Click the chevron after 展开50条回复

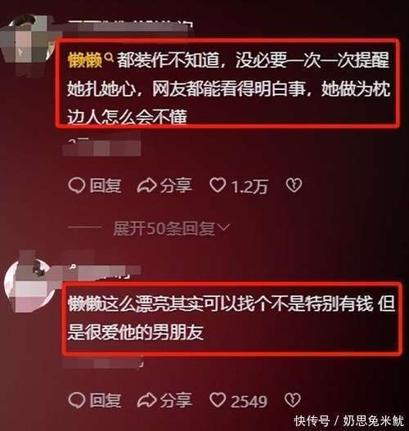223,227
